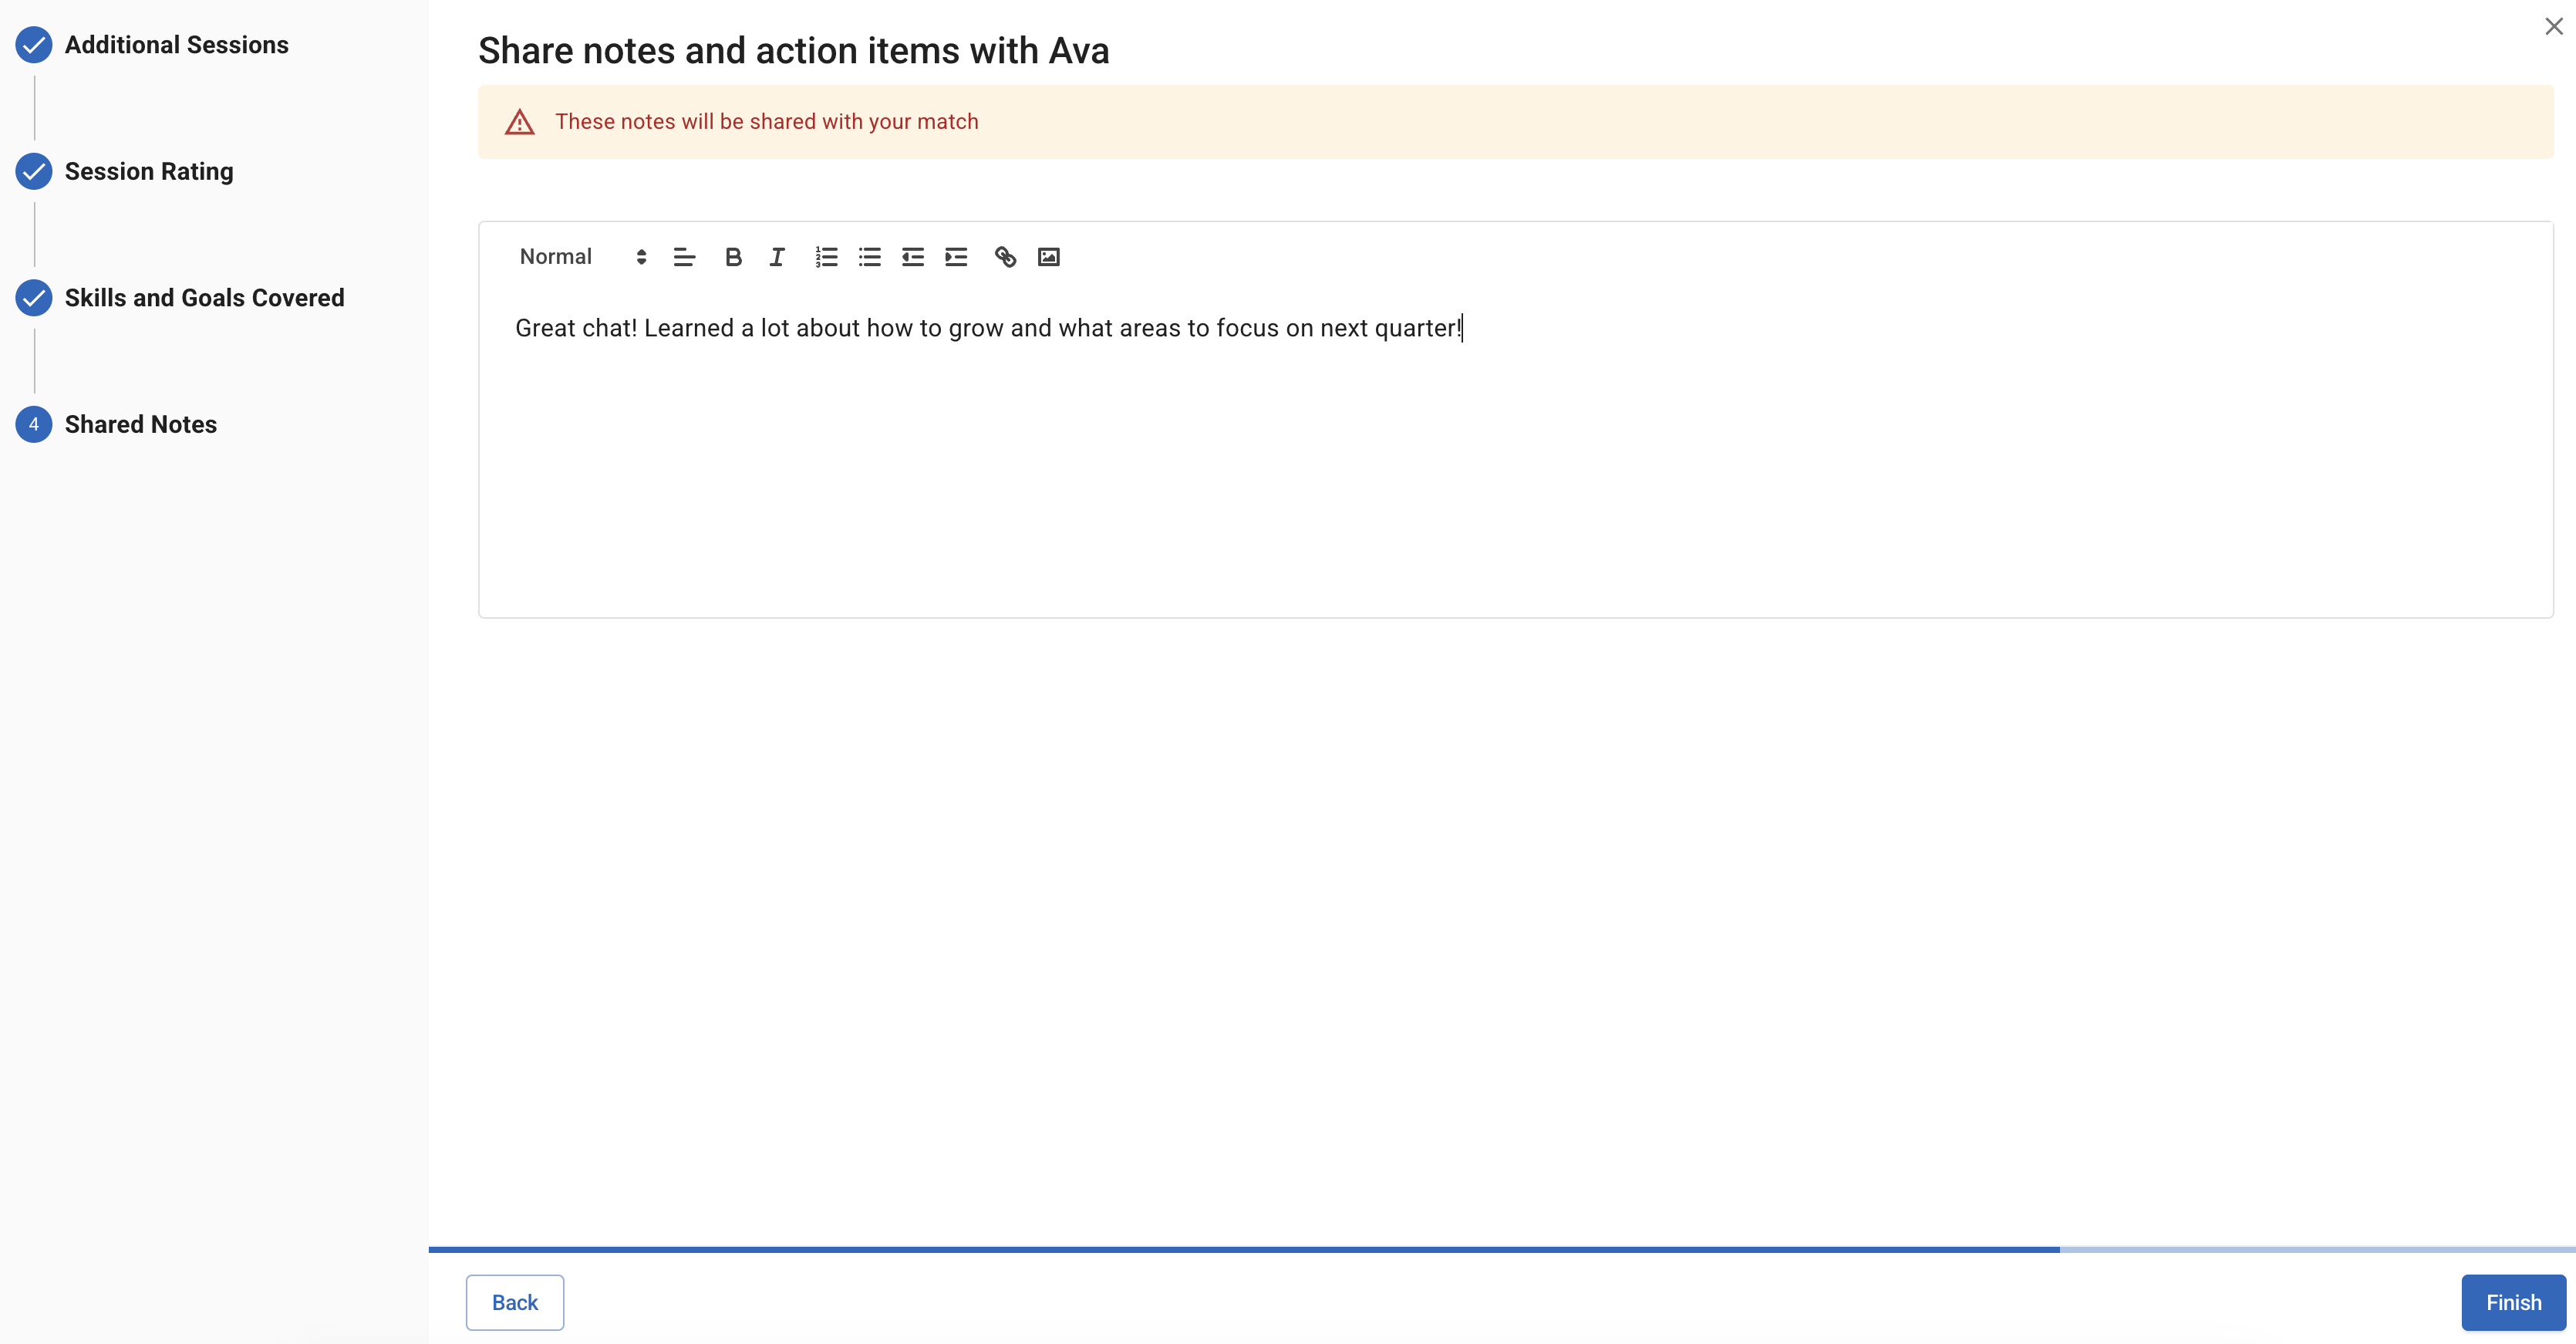This screenshot has height=1344, width=2576.
Task: Toggle italic formatting in the editor
Action: (777, 257)
